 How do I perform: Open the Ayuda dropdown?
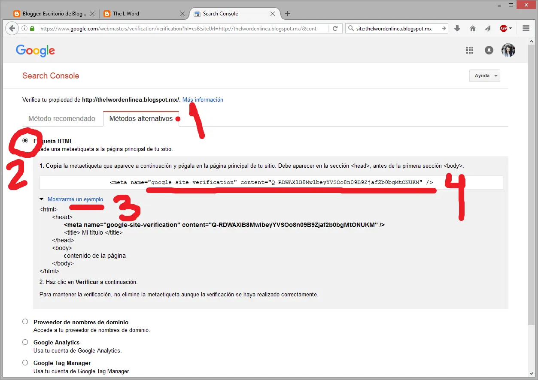[x=485, y=75]
